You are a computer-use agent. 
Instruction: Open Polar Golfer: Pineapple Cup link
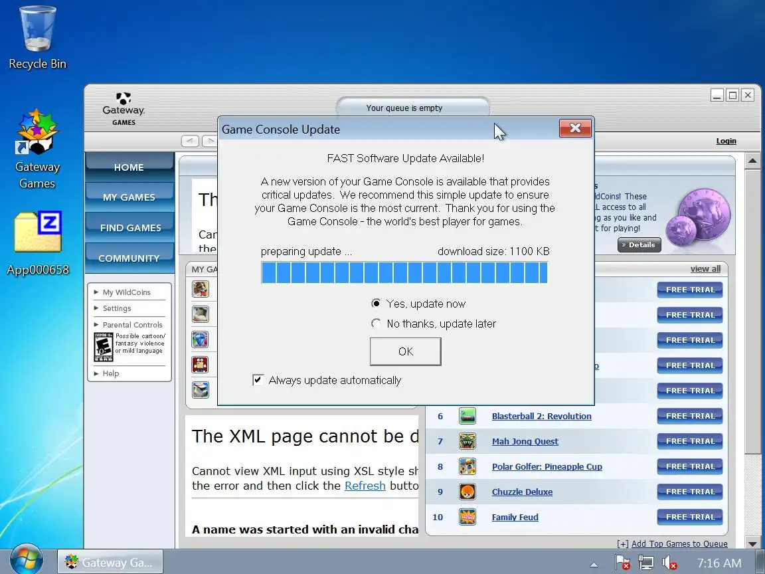(547, 466)
